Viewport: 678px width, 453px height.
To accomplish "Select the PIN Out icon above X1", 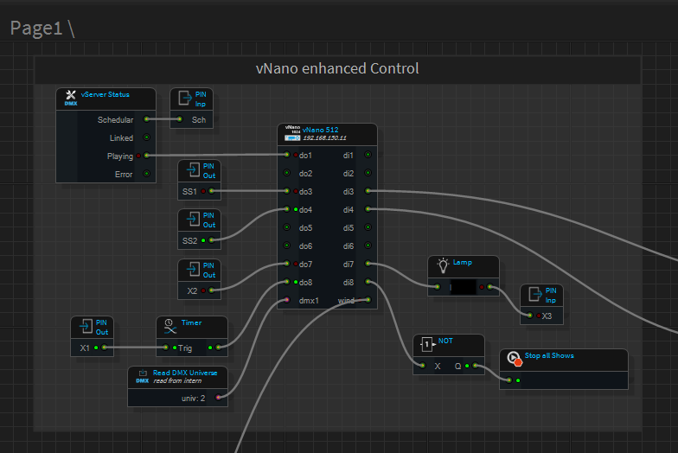I will 85,326.
